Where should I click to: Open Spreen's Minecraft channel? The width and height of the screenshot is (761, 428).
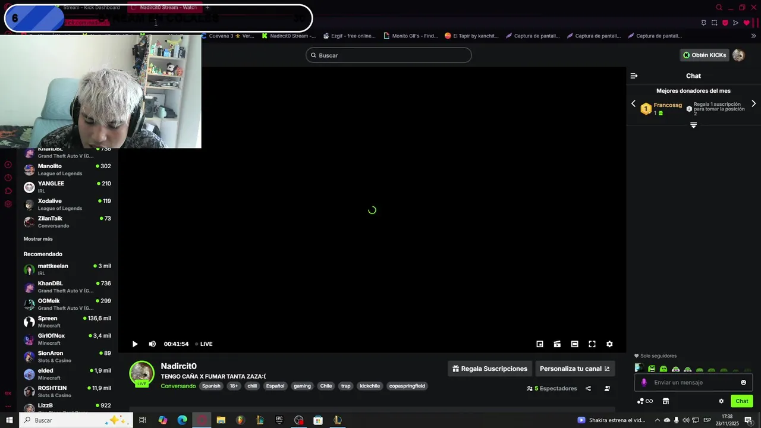(67, 322)
